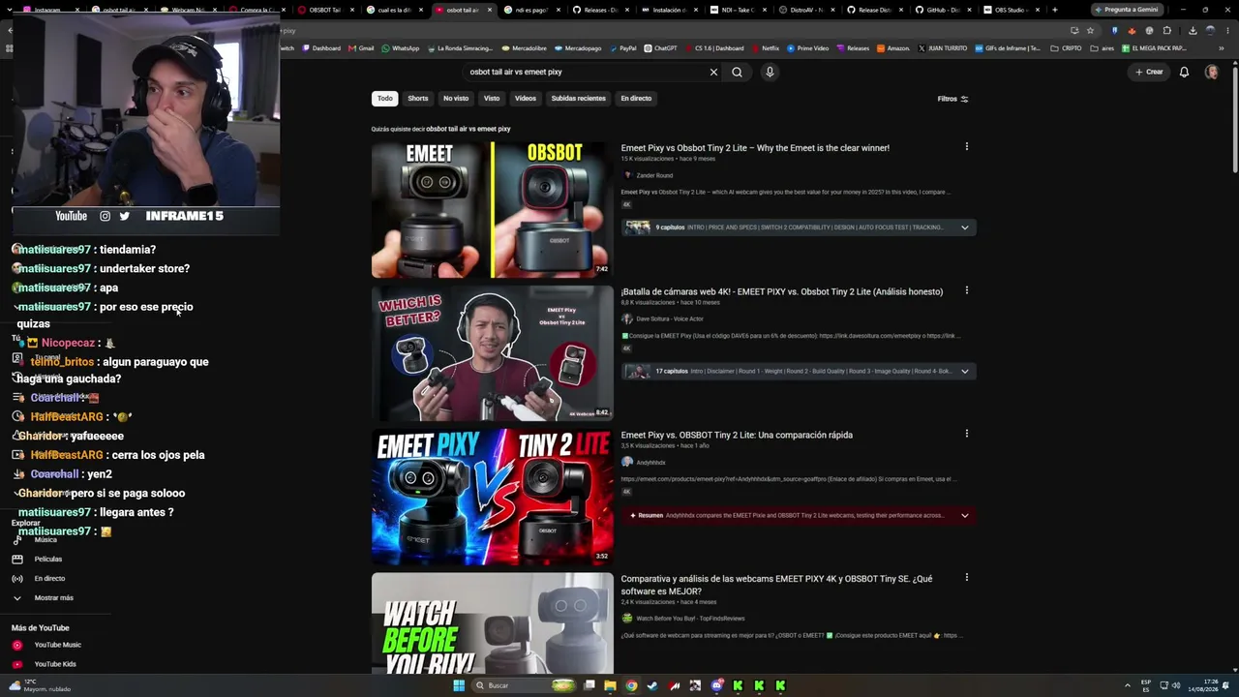Image resolution: width=1239 pixels, height=697 pixels.
Task: Play the EMEET PIXY VS TINY 2 LITE thumbnail
Action: point(493,497)
